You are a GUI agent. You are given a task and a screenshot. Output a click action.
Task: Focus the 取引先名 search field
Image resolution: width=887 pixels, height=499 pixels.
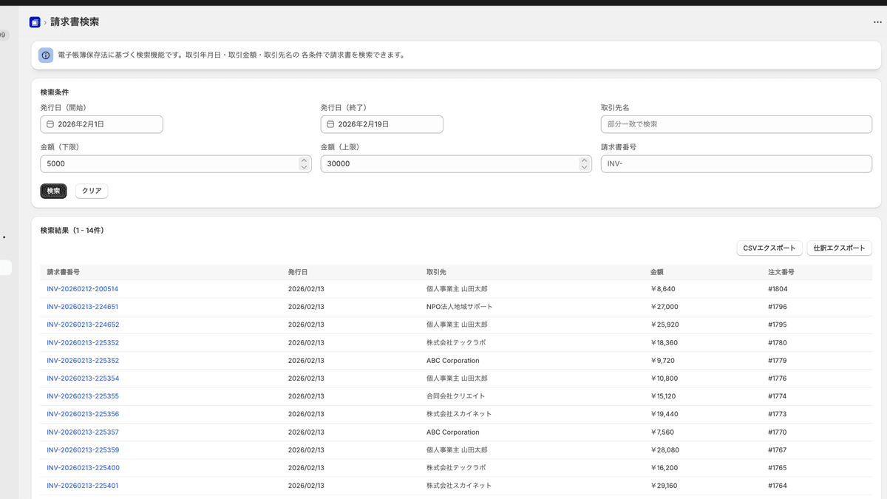point(736,124)
